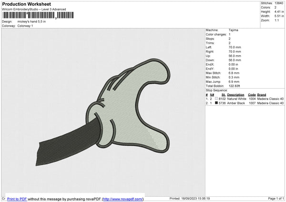Select the printed timestamp 18/09/2023 15:06:19

(195, 198)
